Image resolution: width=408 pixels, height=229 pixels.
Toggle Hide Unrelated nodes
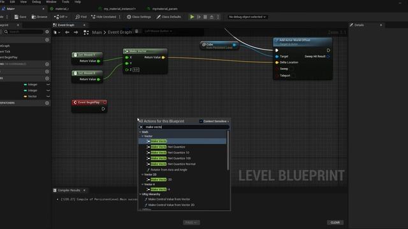click(x=103, y=17)
